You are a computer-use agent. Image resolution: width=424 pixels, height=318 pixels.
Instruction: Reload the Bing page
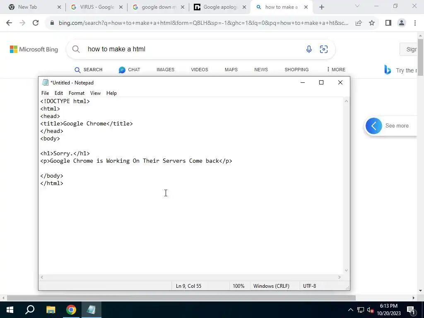36,23
